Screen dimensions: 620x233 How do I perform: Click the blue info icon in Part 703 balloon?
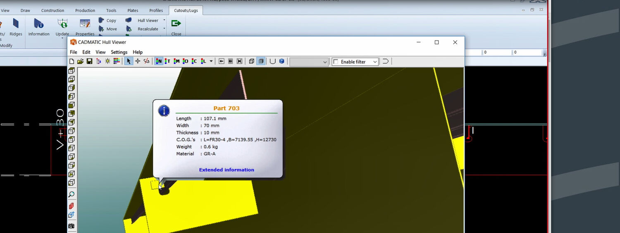pyautogui.click(x=164, y=110)
